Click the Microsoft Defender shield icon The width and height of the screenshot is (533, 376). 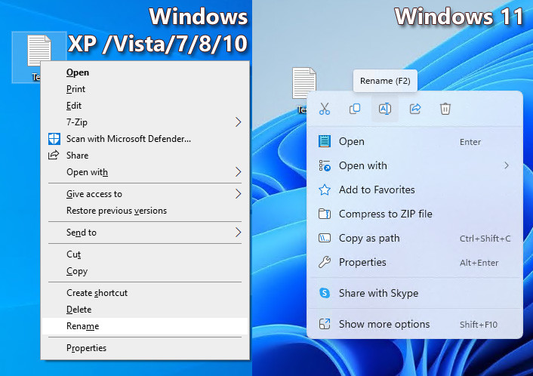(54, 139)
